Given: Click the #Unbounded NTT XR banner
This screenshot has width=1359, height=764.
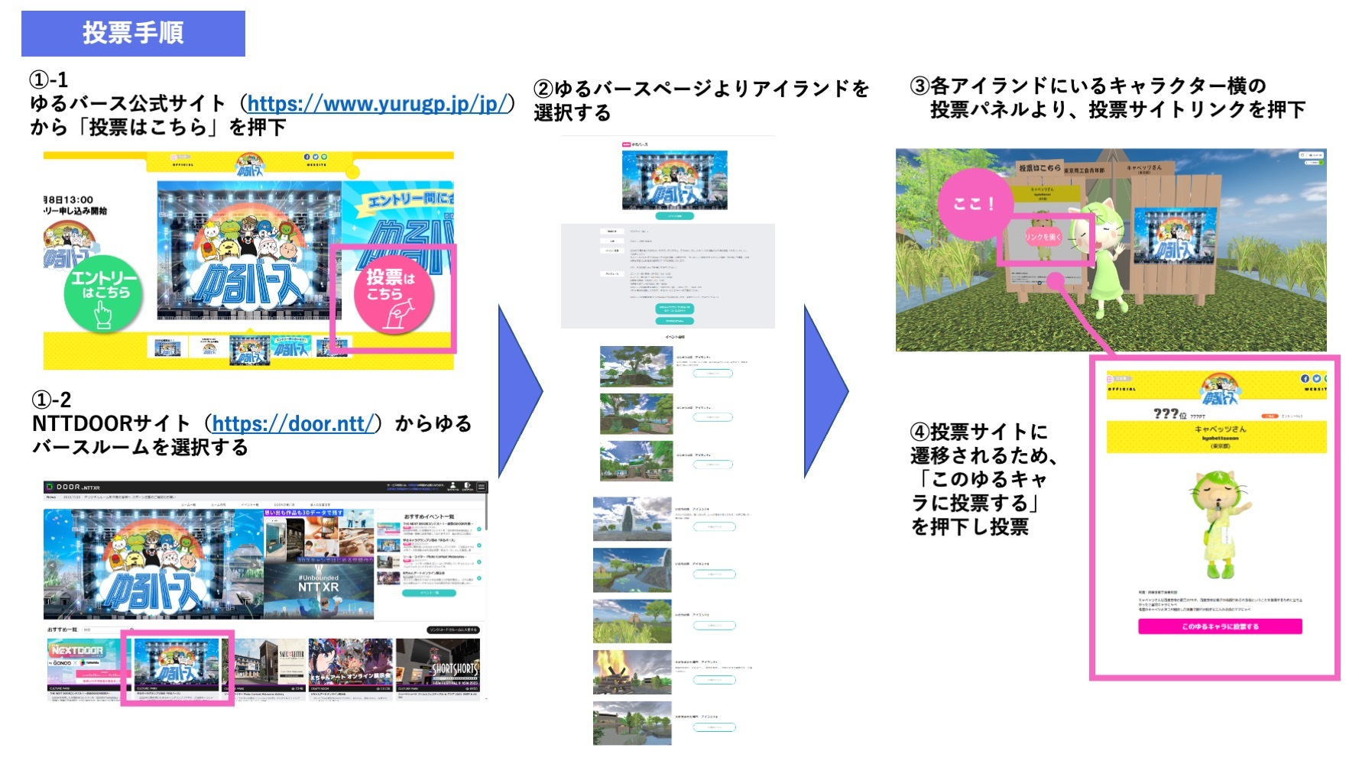Looking at the screenshot, I should click(319, 592).
